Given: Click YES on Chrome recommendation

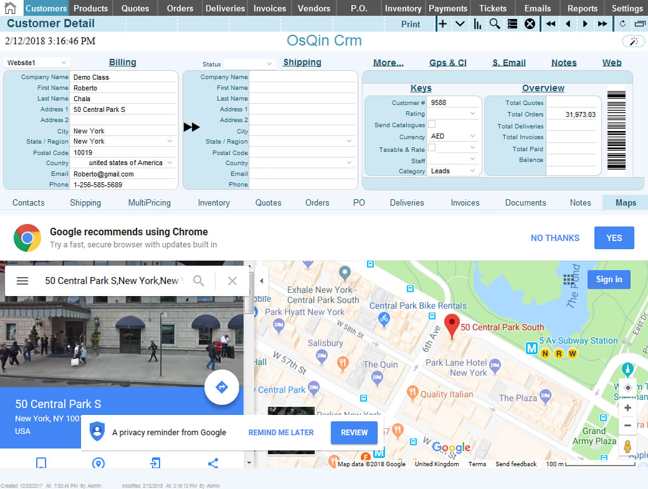Looking at the screenshot, I should [x=614, y=238].
